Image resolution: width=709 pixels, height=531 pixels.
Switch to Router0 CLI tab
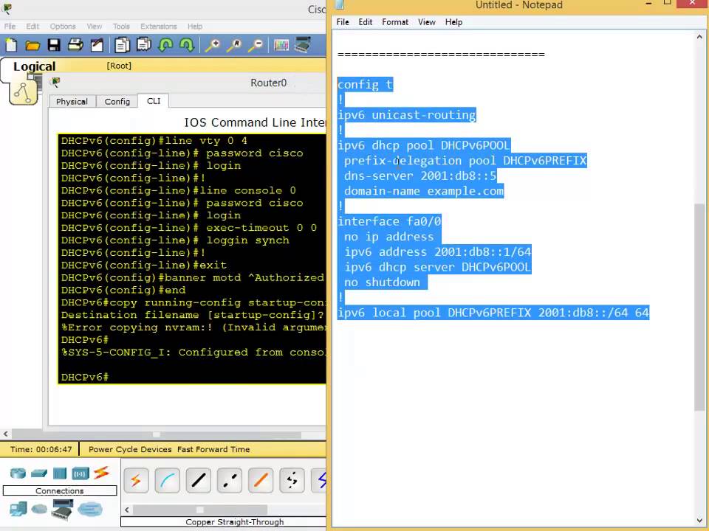pos(154,101)
